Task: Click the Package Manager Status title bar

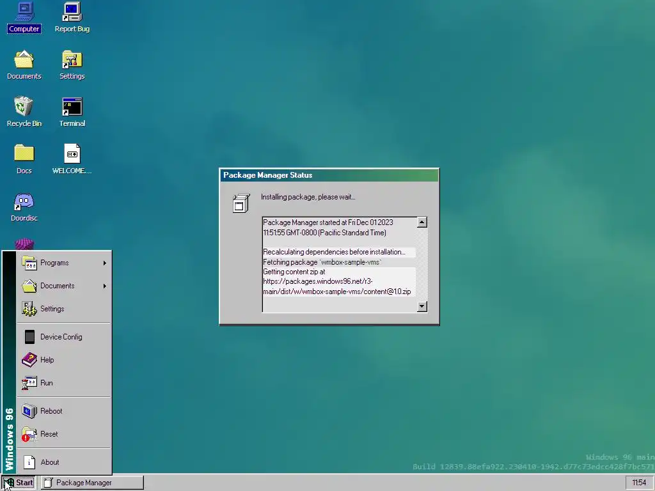Action: (x=329, y=175)
